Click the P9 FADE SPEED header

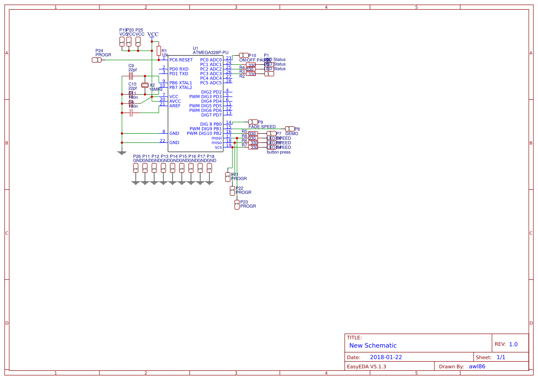(253, 122)
